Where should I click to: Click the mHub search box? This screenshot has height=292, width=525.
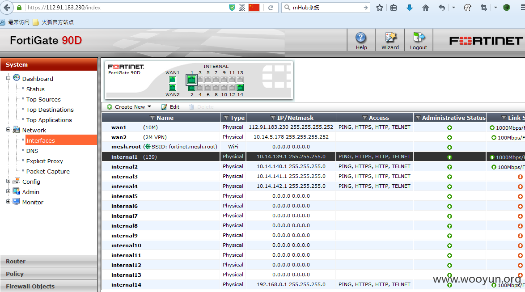(x=326, y=7)
